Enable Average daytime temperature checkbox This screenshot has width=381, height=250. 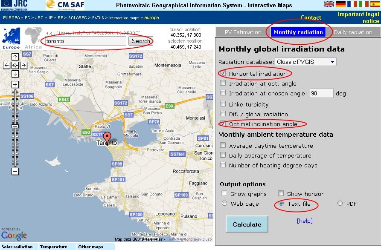pyautogui.click(x=223, y=145)
